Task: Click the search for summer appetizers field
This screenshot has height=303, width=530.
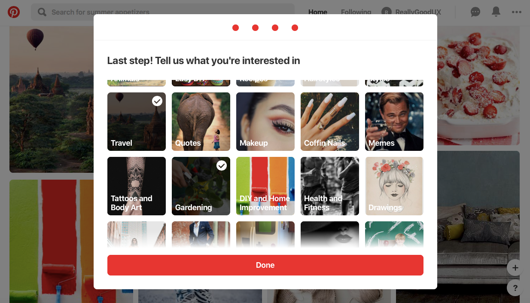Action: point(163,12)
